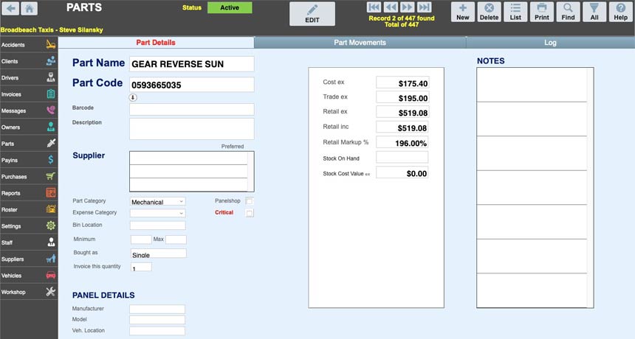
Task: Click the Accidents sidebar icon
Action: (50, 45)
